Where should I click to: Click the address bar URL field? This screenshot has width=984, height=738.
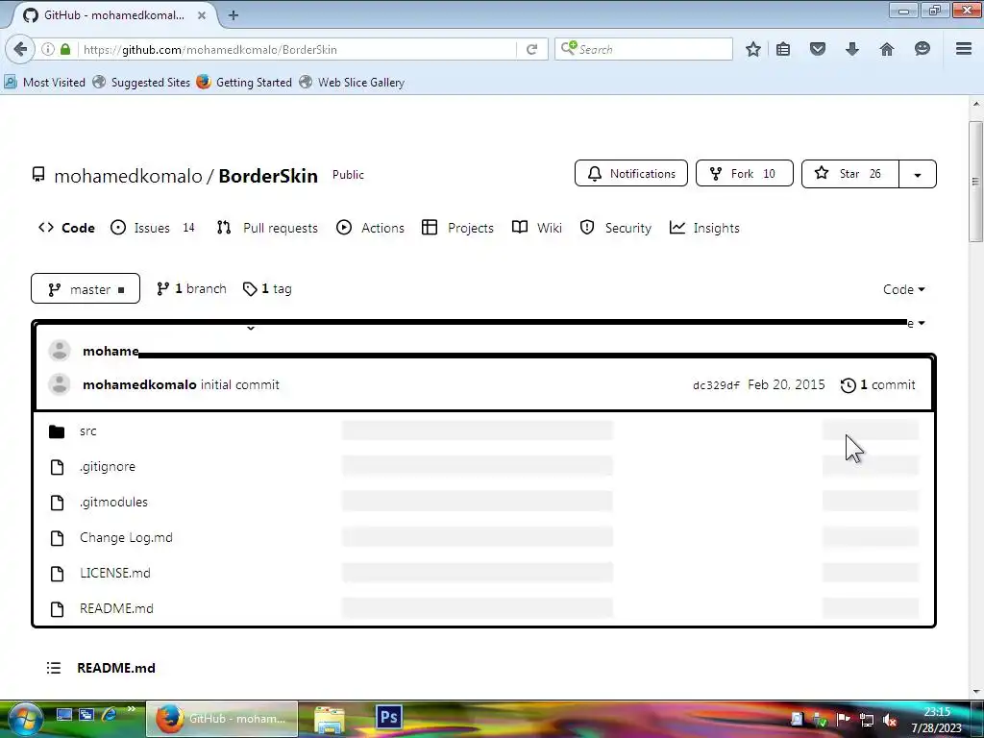(298, 49)
